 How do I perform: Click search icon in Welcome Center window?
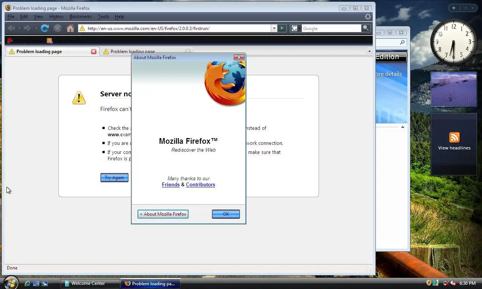coord(402,43)
